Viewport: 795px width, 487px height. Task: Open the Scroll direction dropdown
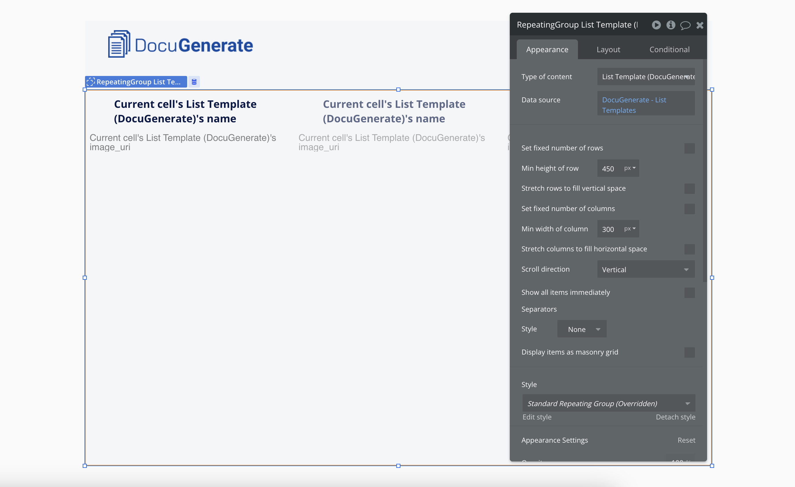point(646,270)
